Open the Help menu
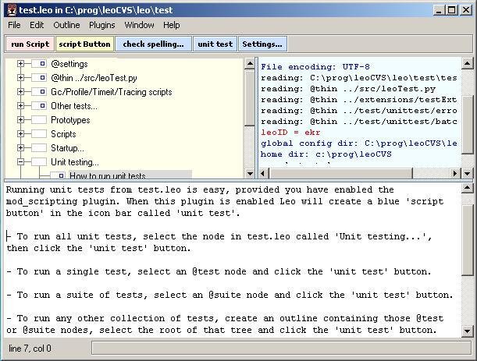 click(x=171, y=25)
